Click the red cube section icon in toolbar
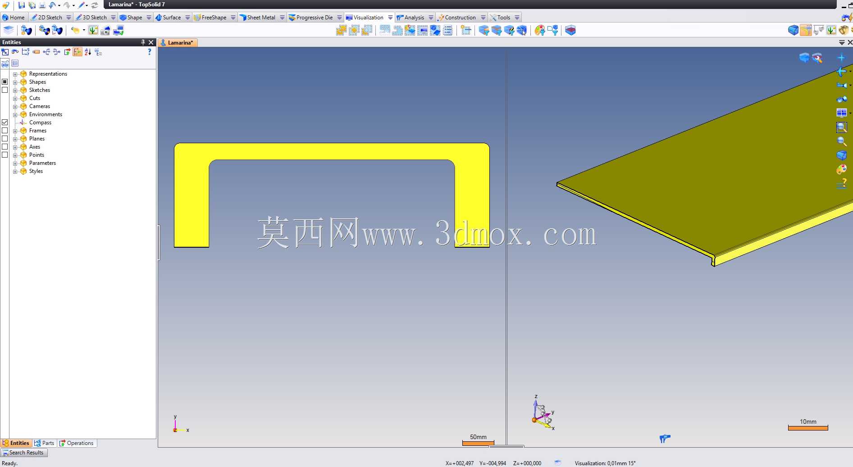The height and width of the screenshot is (467, 853). tap(570, 30)
